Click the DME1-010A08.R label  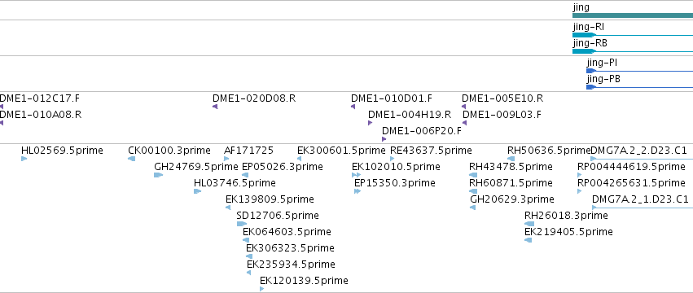coord(41,115)
